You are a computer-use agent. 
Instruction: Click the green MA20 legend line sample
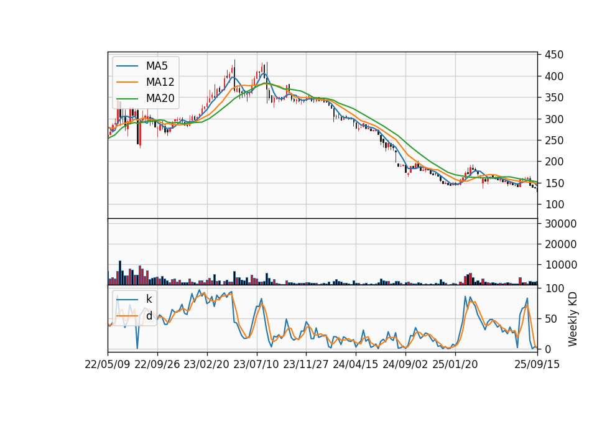pyautogui.click(x=127, y=98)
